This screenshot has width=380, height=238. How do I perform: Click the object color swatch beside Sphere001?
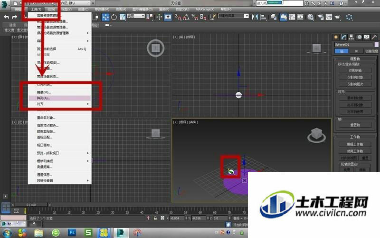(376, 44)
